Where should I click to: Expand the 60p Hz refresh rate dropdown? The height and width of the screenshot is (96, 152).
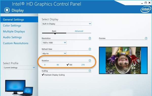click(54, 53)
